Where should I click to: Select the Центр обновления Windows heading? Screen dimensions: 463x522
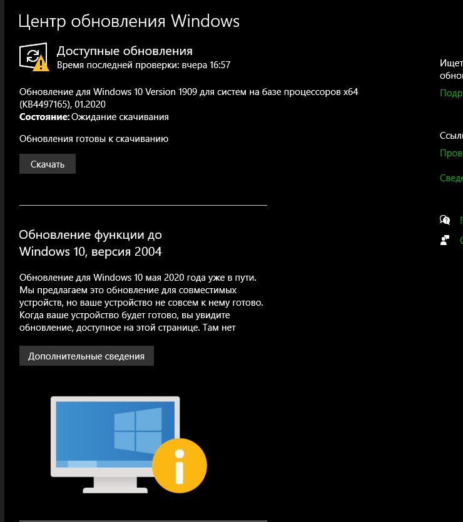[x=129, y=21]
